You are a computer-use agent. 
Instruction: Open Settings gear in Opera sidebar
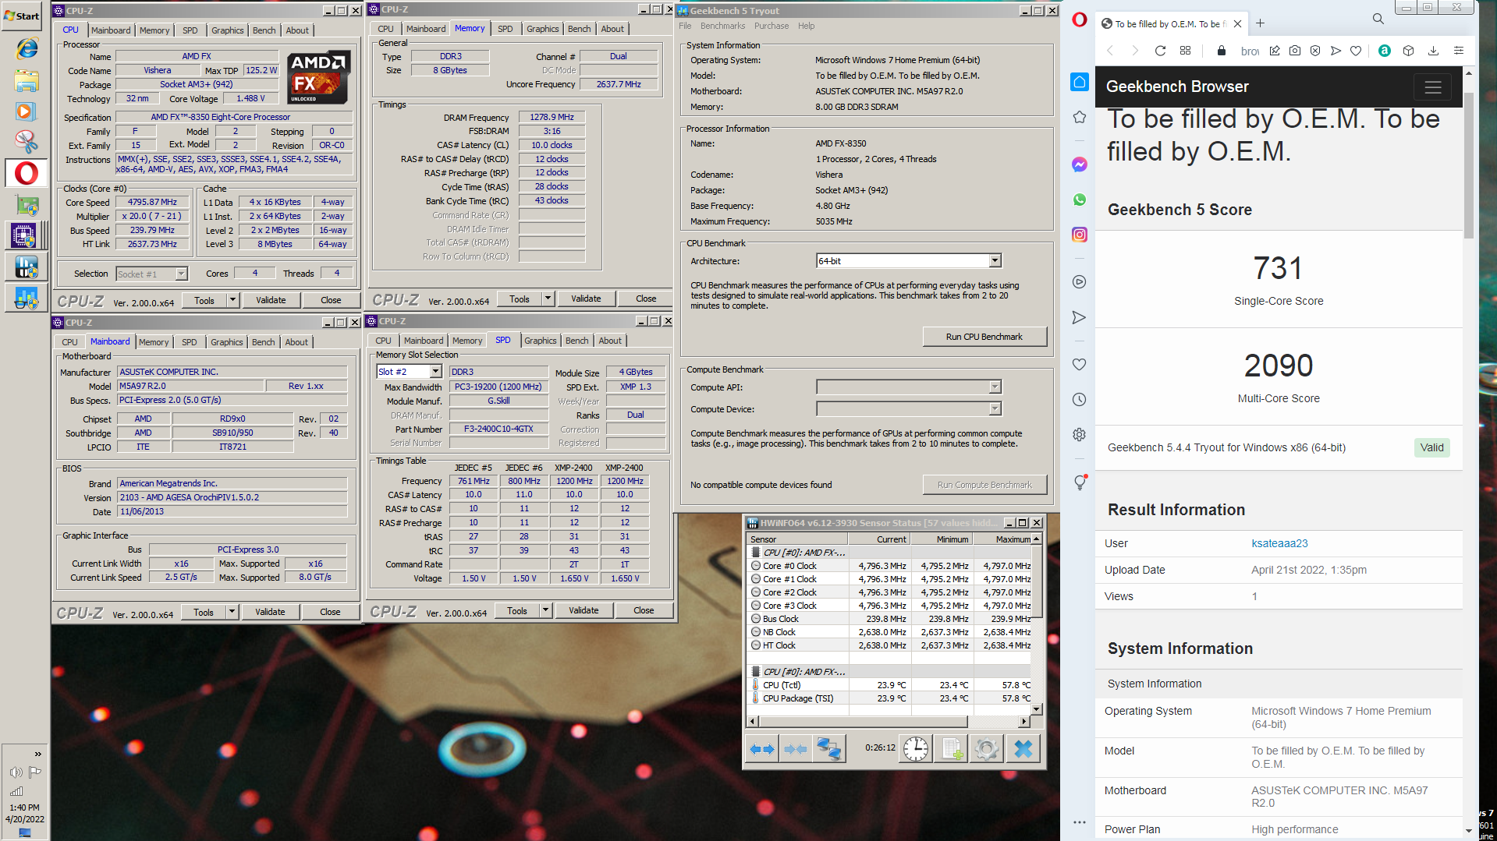pyautogui.click(x=1080, y=435)
